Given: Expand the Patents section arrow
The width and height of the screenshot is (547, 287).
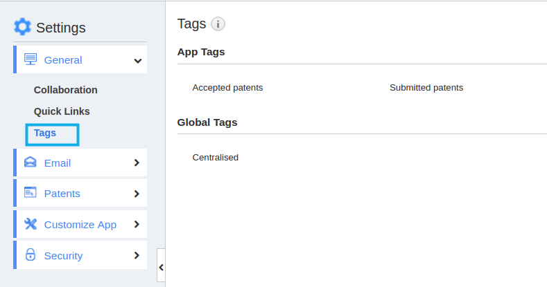Looking at the screenshot, I should coord(137,194).
